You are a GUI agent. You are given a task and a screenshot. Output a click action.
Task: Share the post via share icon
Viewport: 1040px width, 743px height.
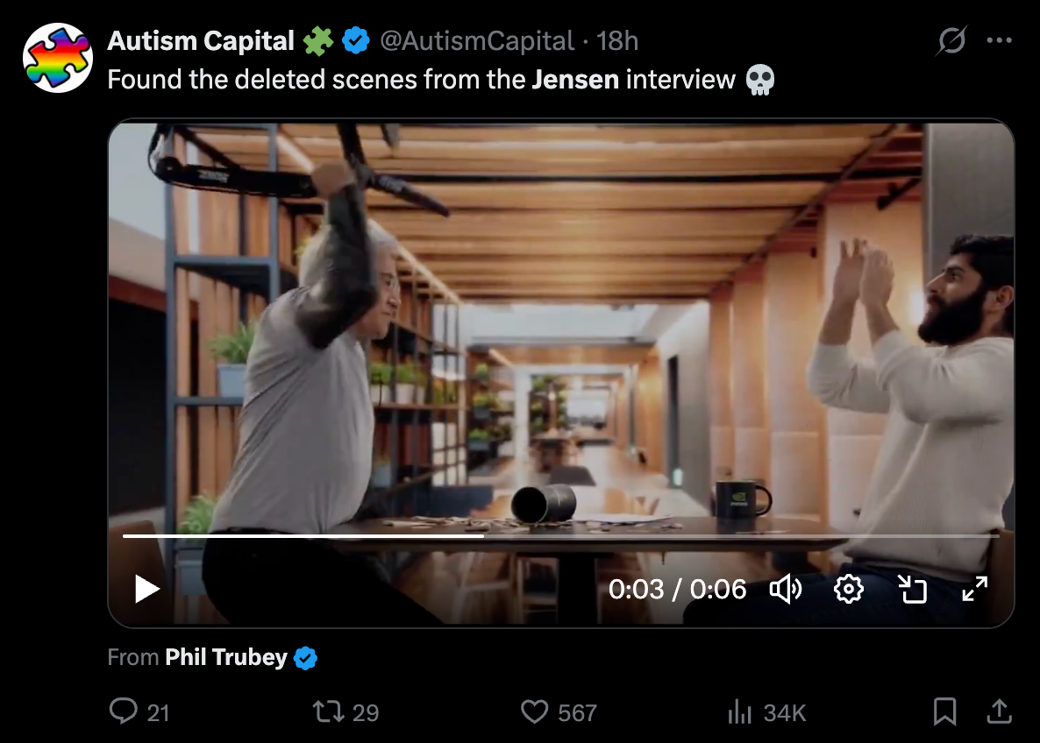999,711
